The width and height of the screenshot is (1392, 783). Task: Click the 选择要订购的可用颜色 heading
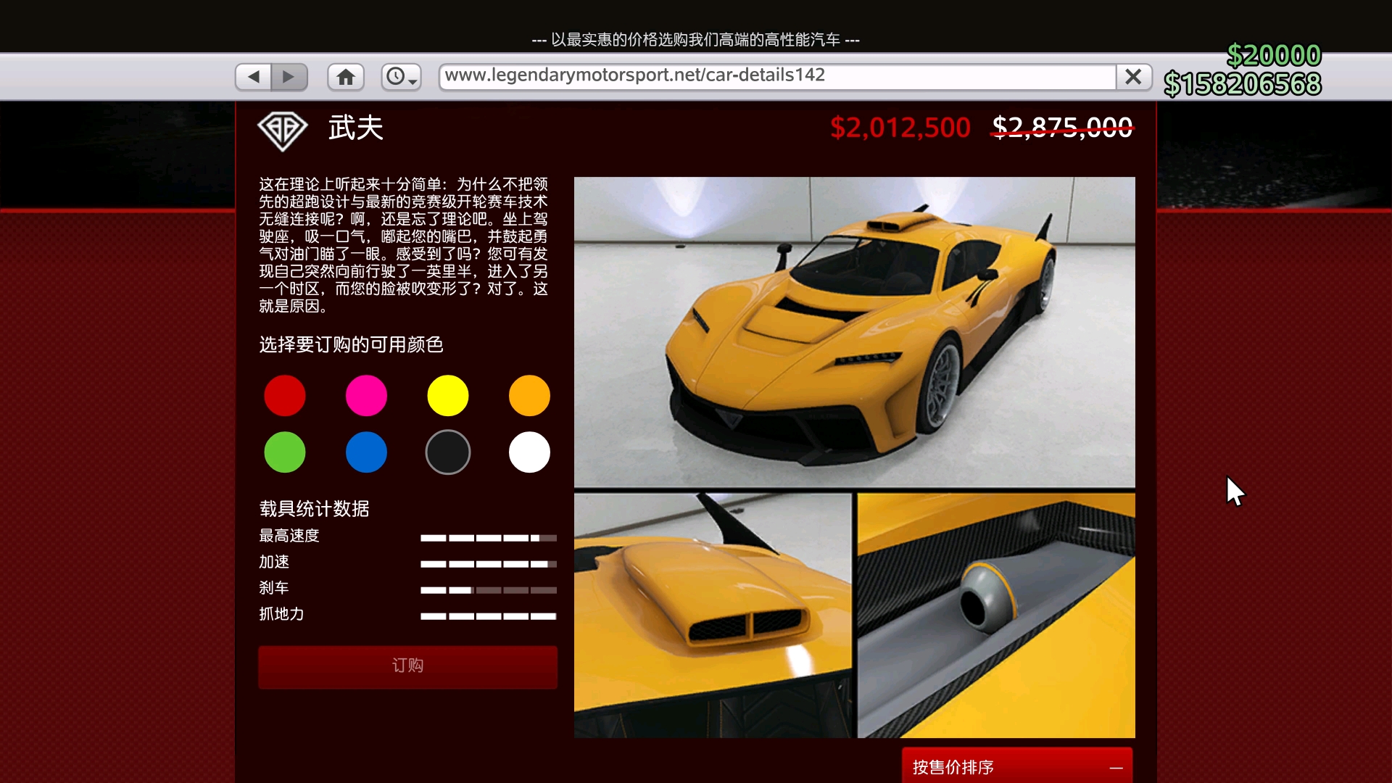coord(351,344)
